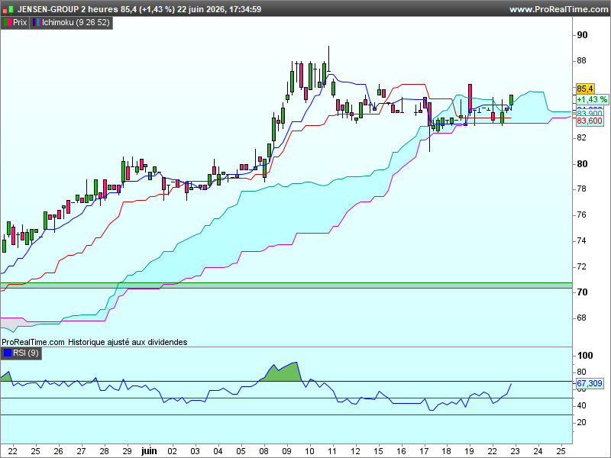Click the 76 price axis label
Screen dimensions: 611x458
581,215
